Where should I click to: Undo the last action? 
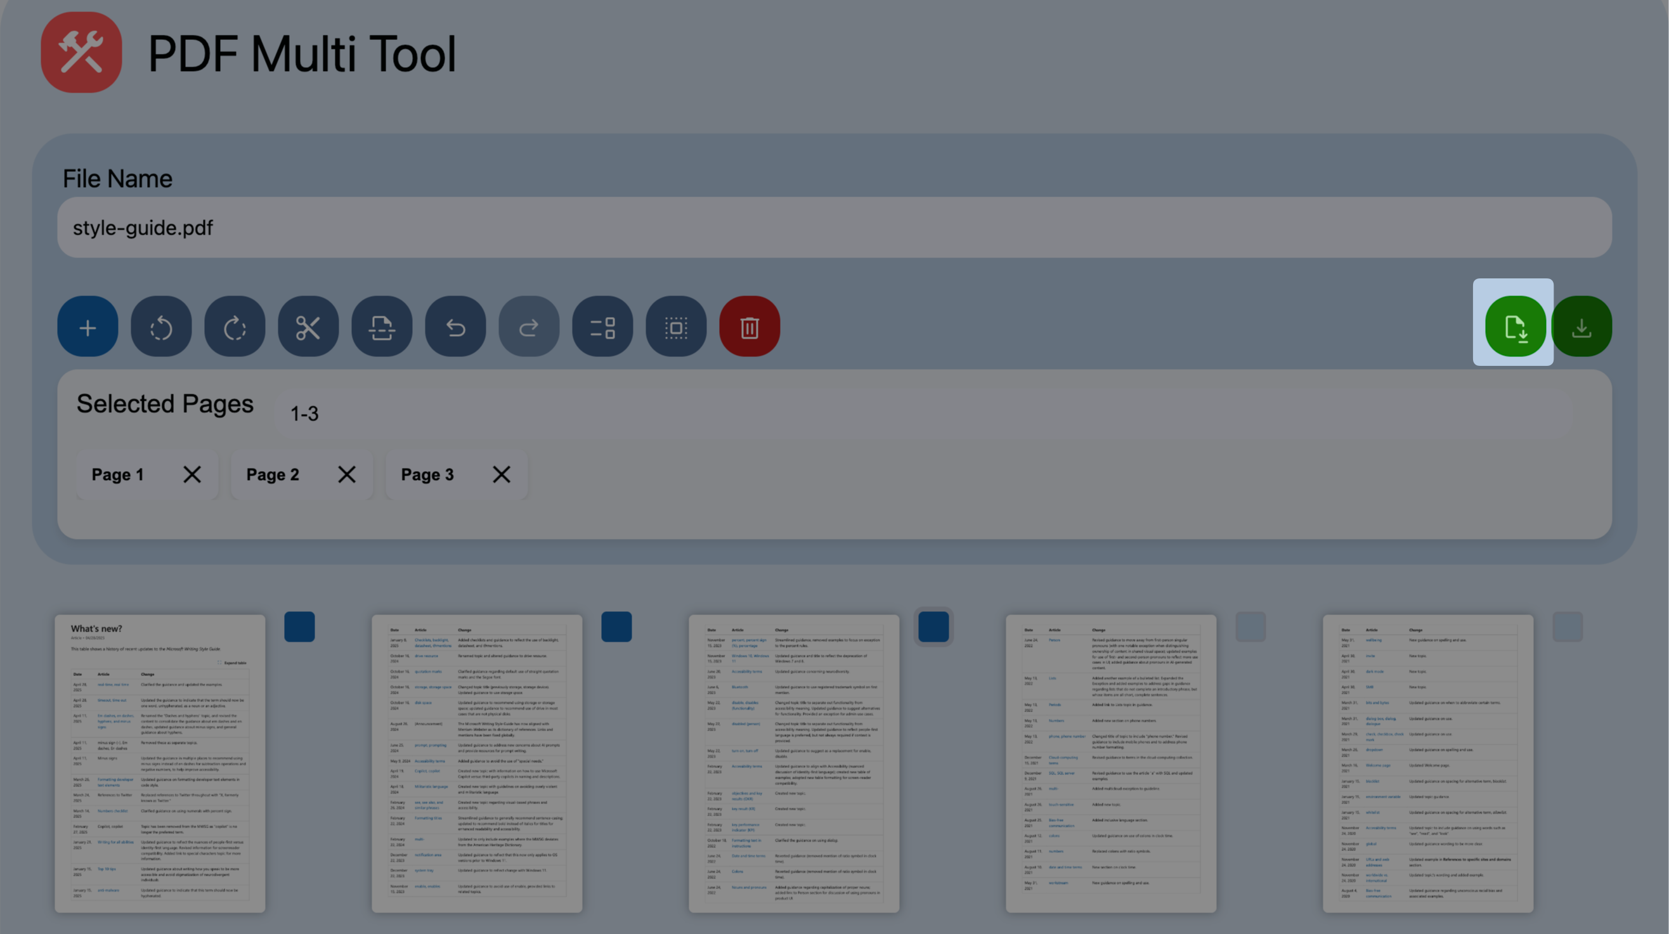tap(455, 327)
